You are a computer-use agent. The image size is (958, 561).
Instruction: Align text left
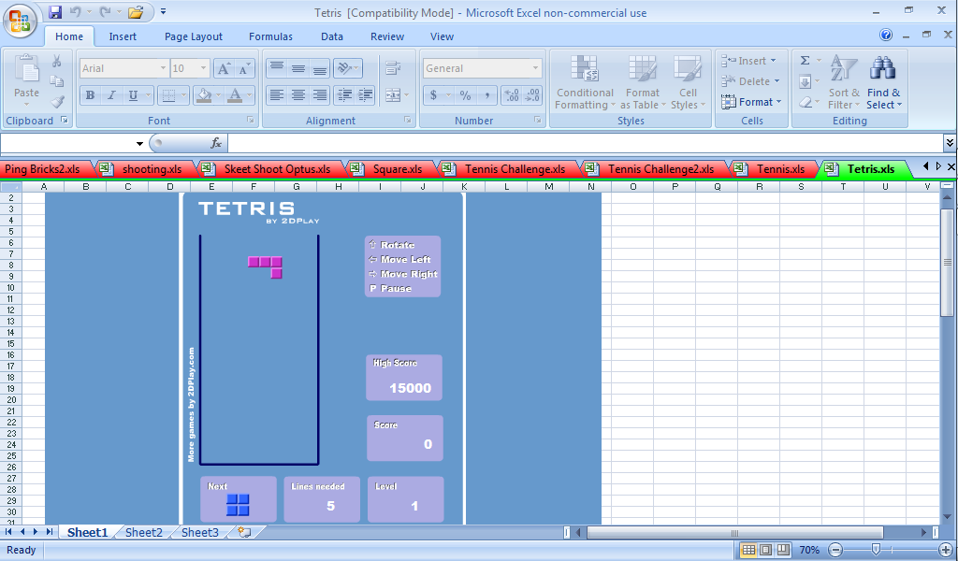(x=277, y=95)
